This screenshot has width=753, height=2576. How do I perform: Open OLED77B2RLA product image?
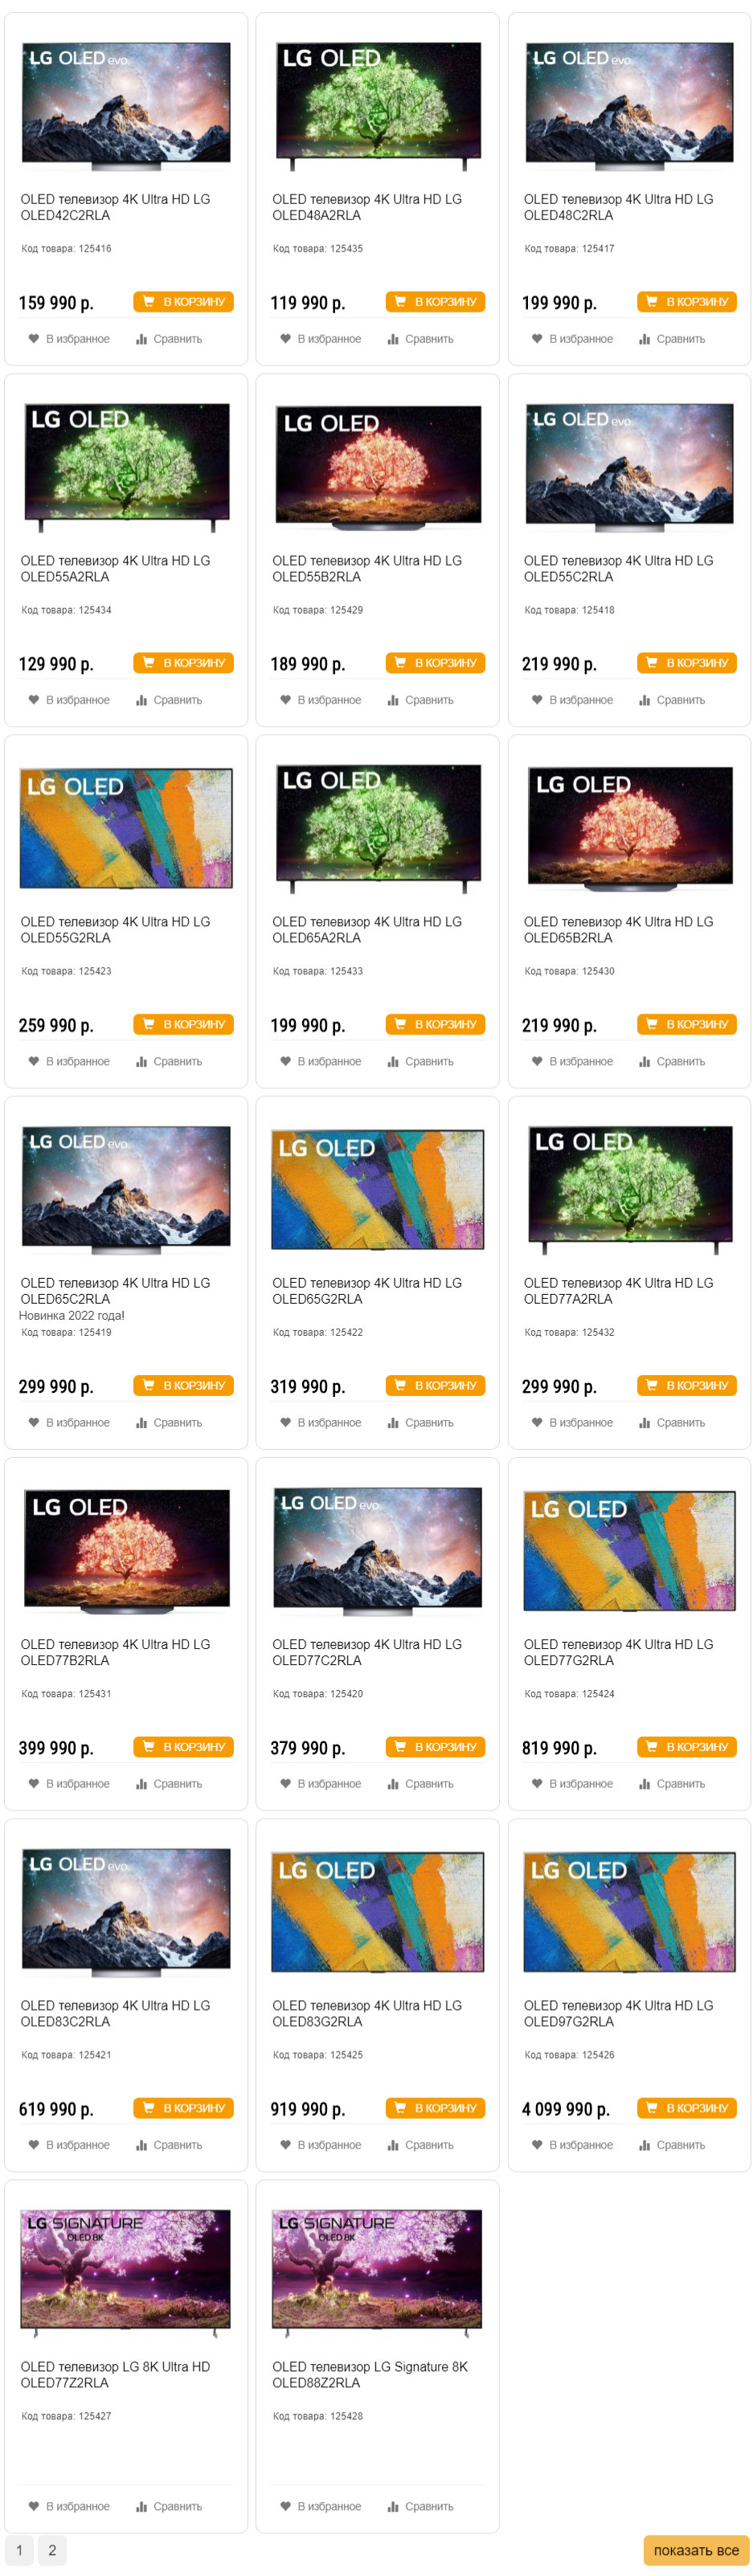click(x=126, y=1550)
